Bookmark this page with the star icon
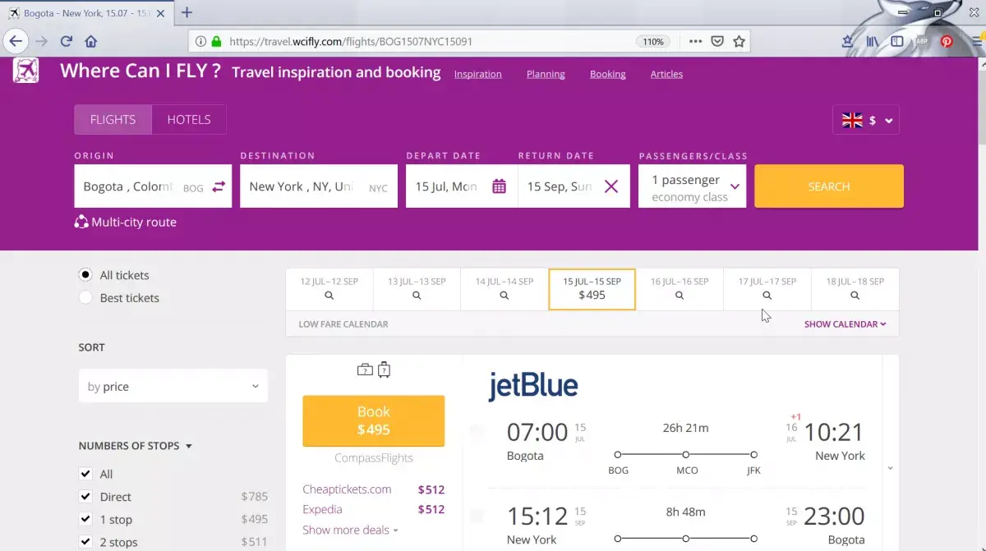The image size is (986, 551). tap(739, 41)
